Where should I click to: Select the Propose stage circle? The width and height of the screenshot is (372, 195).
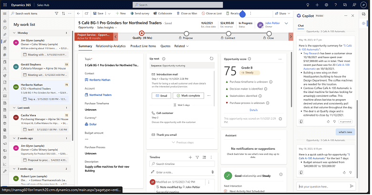(186, 33)
